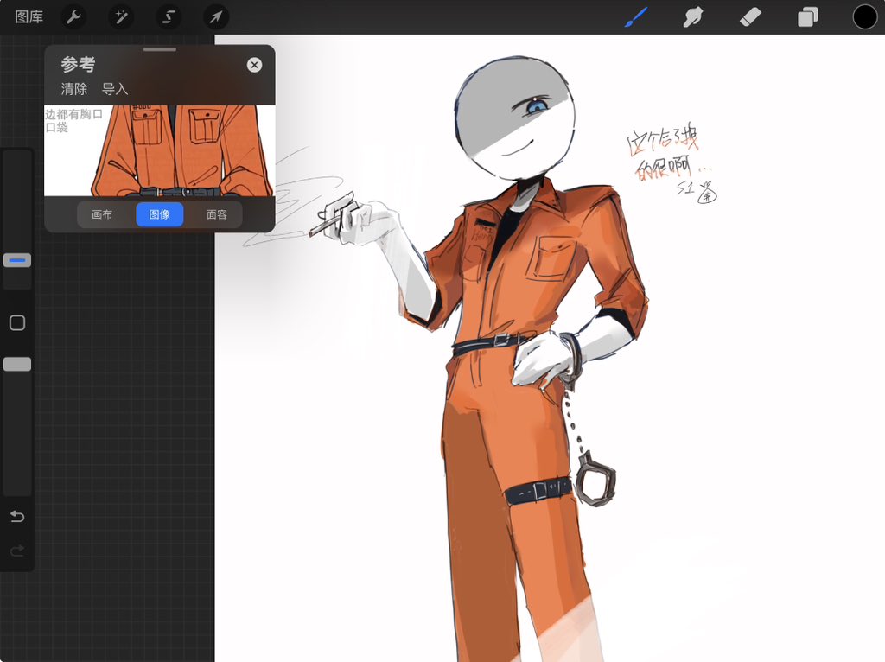Close the 参考 reference panel

tap(254, 64)
